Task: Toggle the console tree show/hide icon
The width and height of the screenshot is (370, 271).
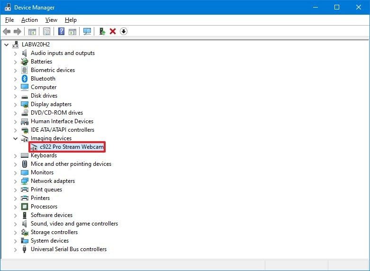Action: click(x=32, y=31)
